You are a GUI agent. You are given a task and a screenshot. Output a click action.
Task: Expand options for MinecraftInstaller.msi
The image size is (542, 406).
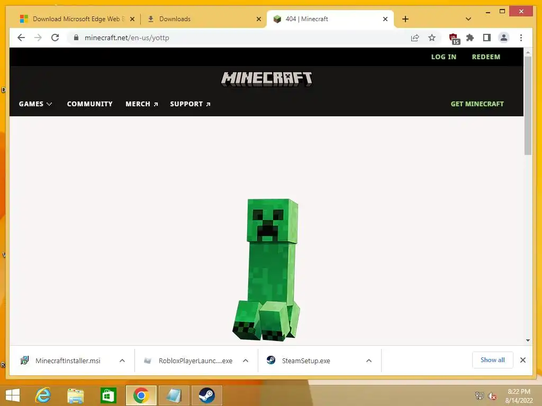point(122,361)
